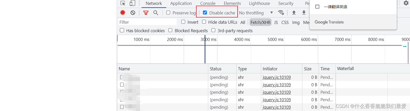Click the import HAR upload icon
410x111 pixels.
tap(294, 13)
